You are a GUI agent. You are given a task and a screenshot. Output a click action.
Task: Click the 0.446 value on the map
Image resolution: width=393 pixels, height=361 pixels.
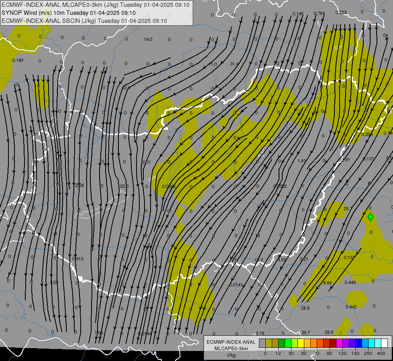point(350,283)
